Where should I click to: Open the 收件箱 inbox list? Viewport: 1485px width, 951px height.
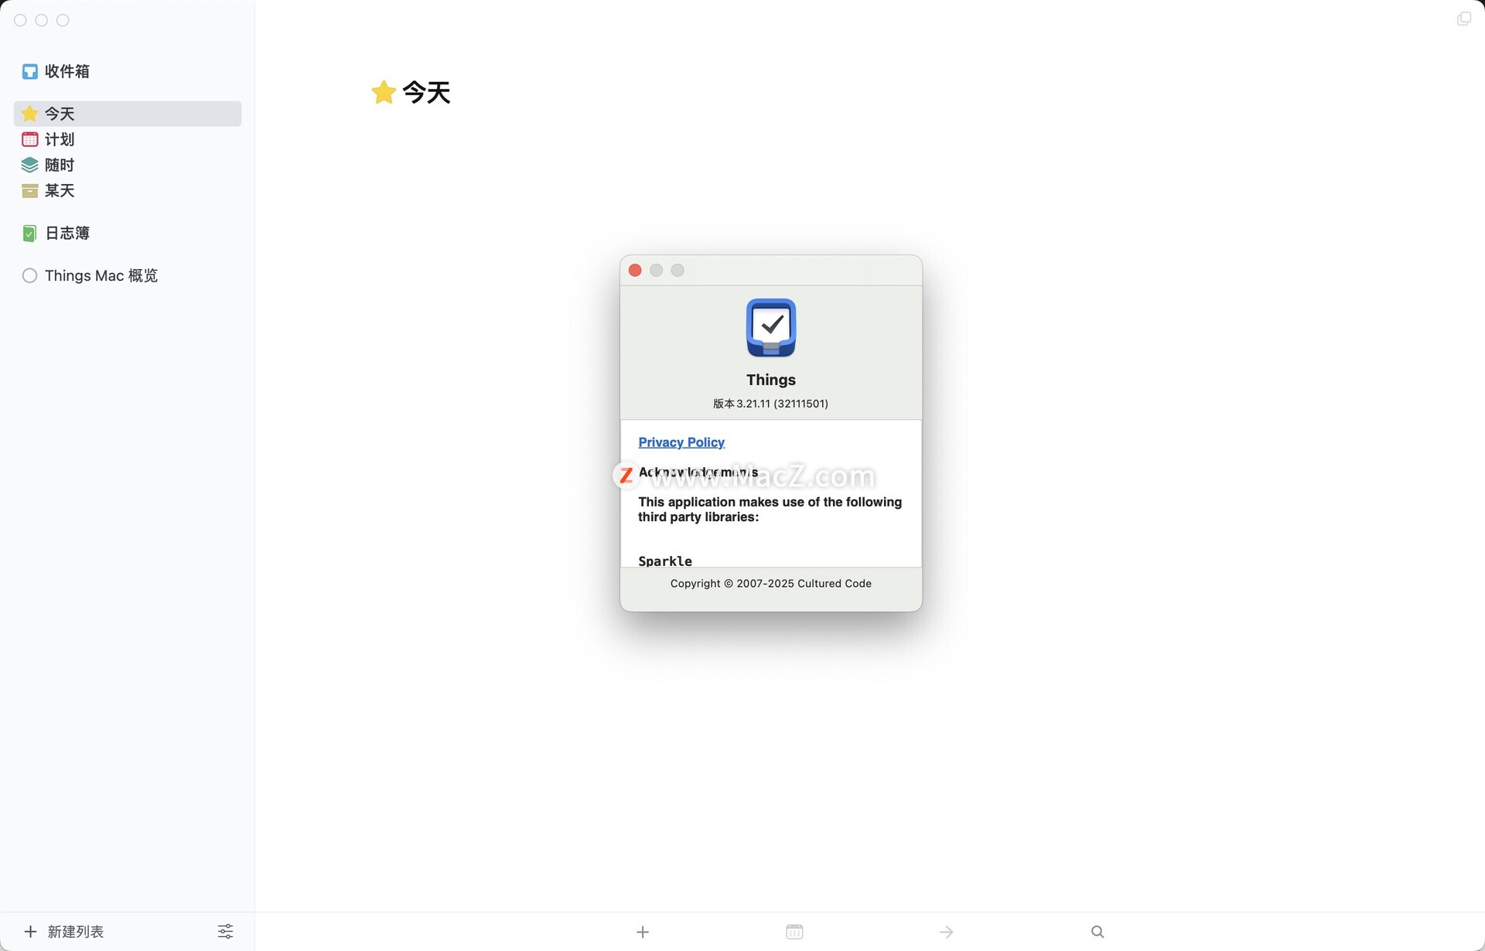(x=128, y=71)
